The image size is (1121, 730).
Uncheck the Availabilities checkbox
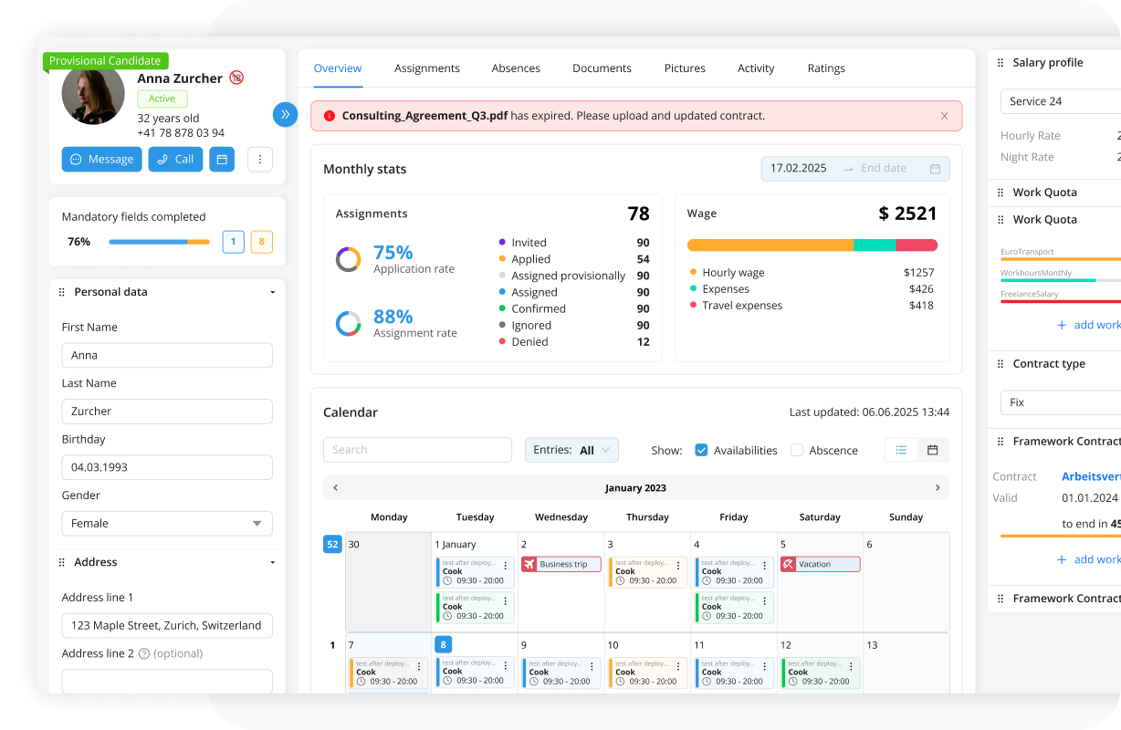pyautogui.click(x=701, y=450)
